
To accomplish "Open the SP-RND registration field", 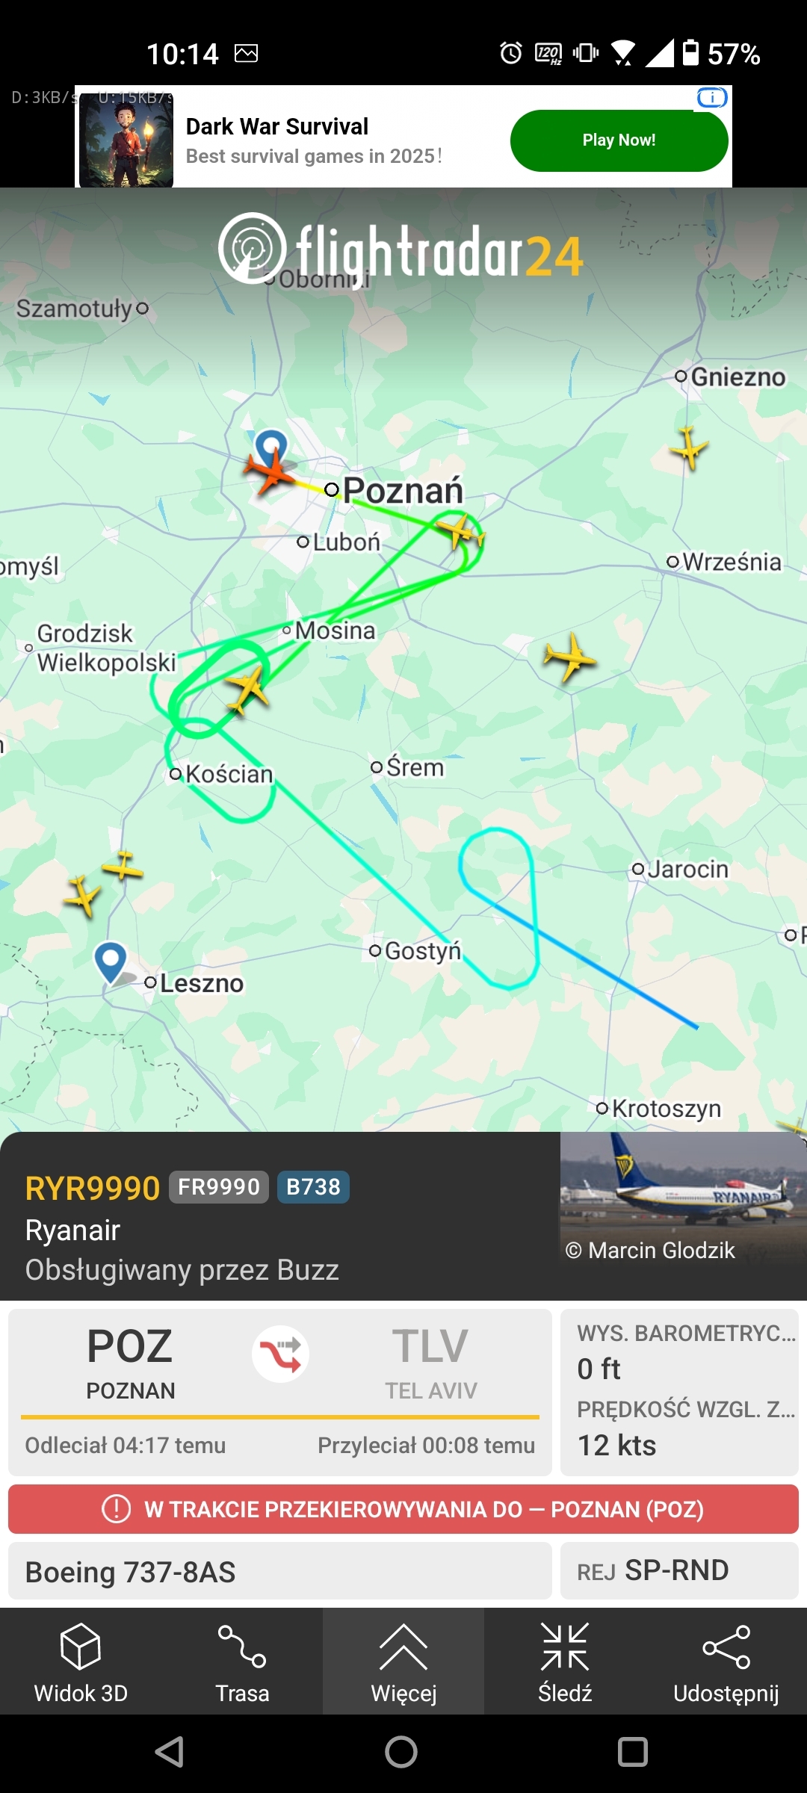I will click(x=679, y=1571).
